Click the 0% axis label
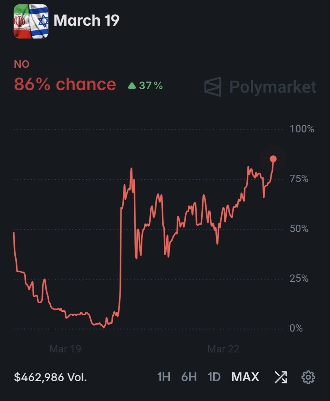 pos(296,328)
